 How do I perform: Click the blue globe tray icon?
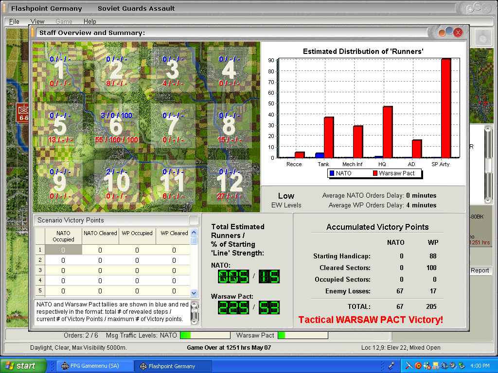445,366
